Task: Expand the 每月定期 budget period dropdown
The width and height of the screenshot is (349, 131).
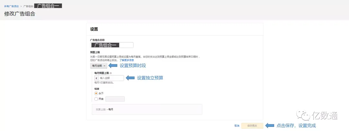Action: click(99, 66)
